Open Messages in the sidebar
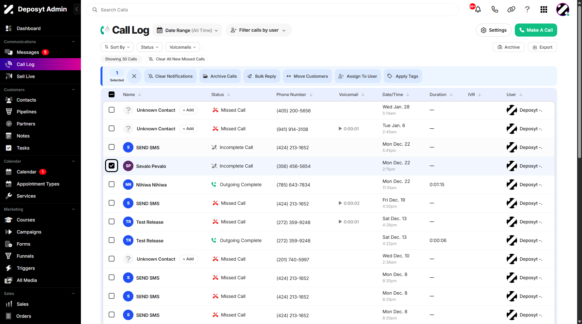The image size is (582, 324). (x=28, y=52)
